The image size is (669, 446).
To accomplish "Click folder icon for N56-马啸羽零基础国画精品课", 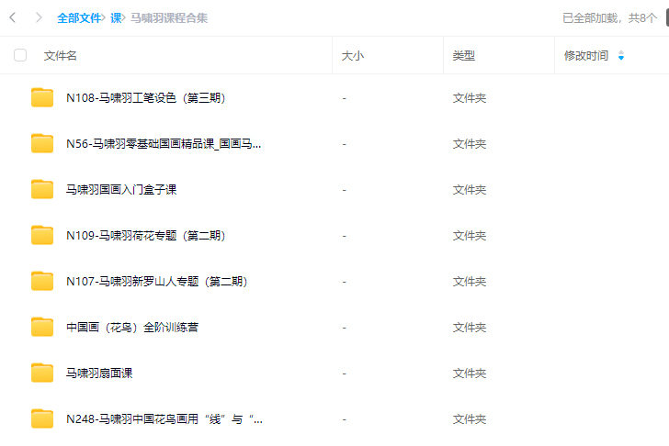I will tap(42, 144).
